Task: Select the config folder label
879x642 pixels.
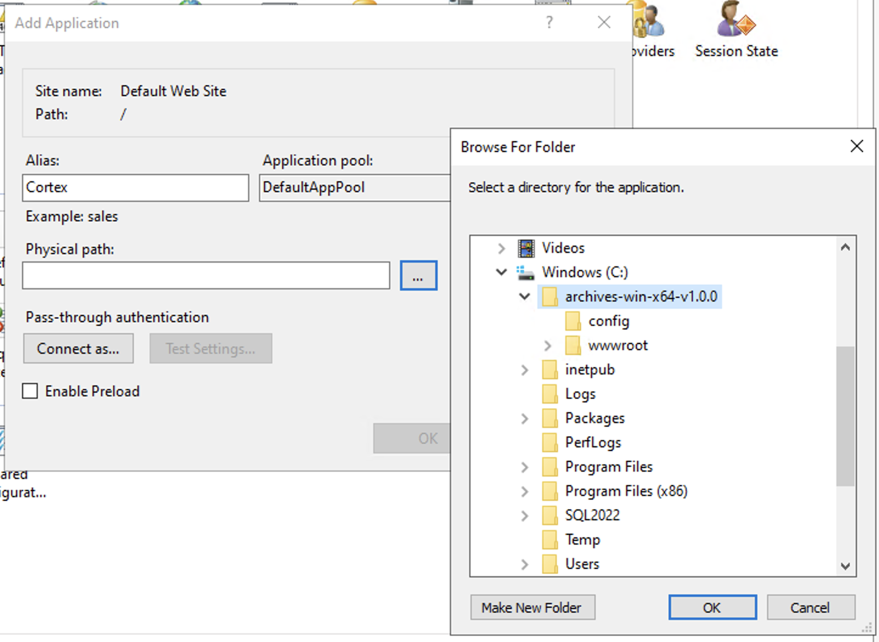Action: [x=608, y=321]
